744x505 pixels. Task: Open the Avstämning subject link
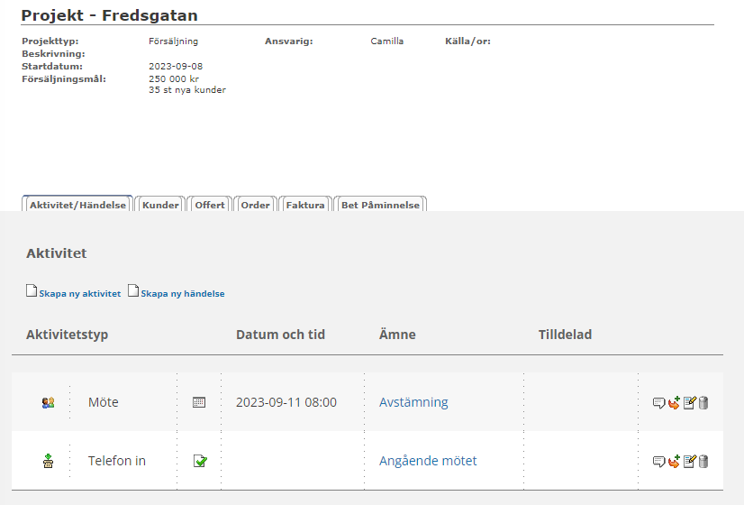tap(413, 402)
